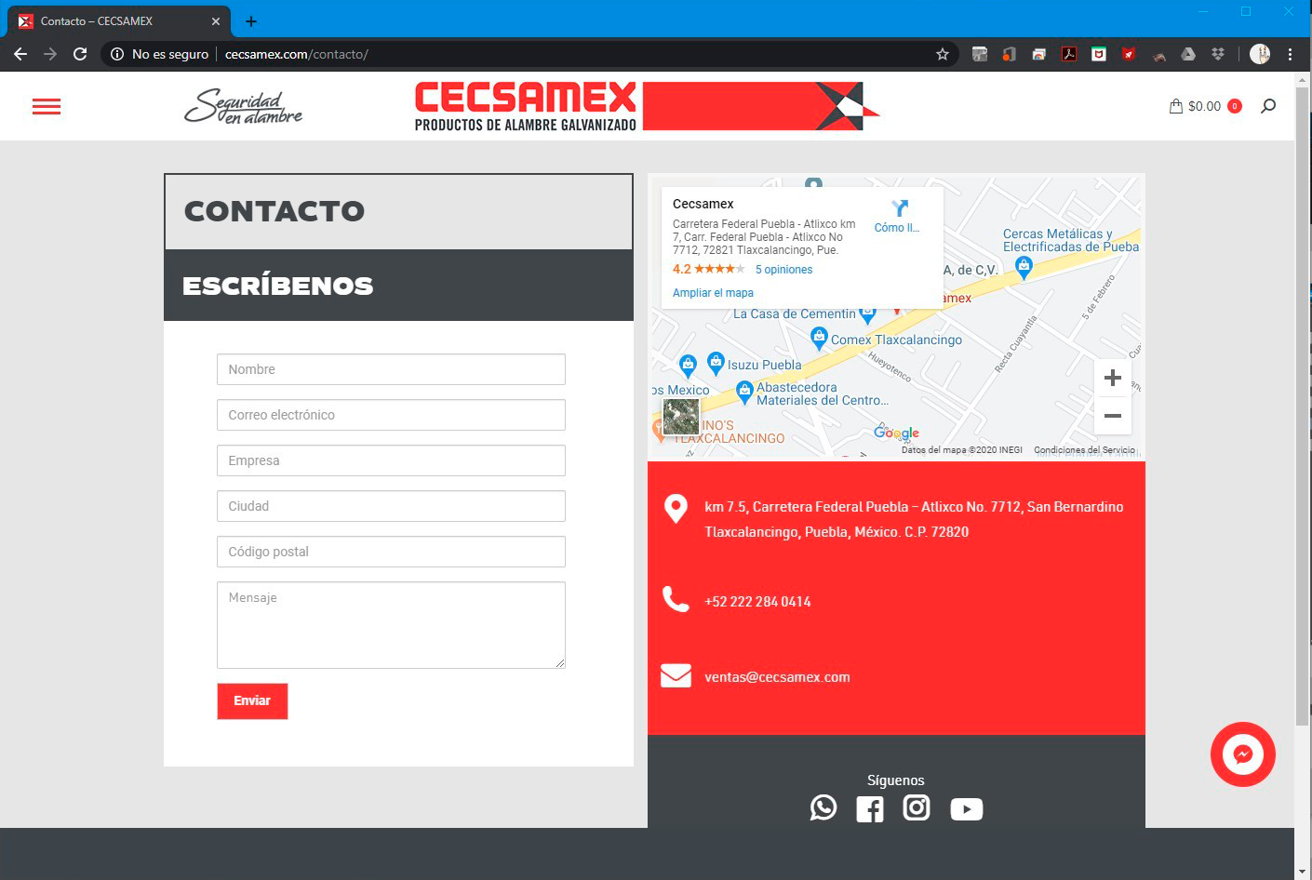Close the Contacto – CECSAMEX tab
1312x880 pixels.
216,20
